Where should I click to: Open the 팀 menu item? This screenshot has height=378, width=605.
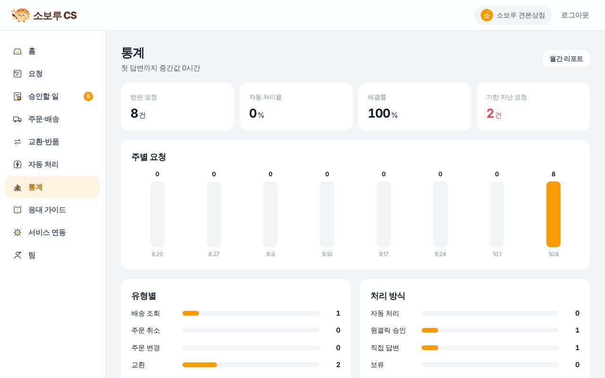coord(52,255)
